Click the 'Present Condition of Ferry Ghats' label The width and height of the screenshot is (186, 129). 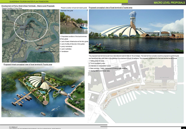12,8
